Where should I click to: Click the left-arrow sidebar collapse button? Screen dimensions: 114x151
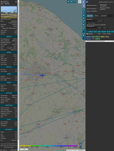[84, 6]
